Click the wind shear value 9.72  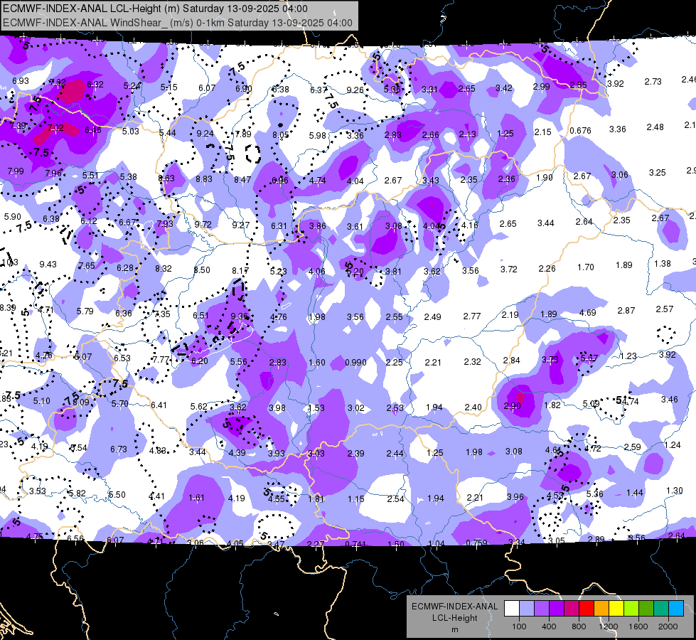click(203, 224)
